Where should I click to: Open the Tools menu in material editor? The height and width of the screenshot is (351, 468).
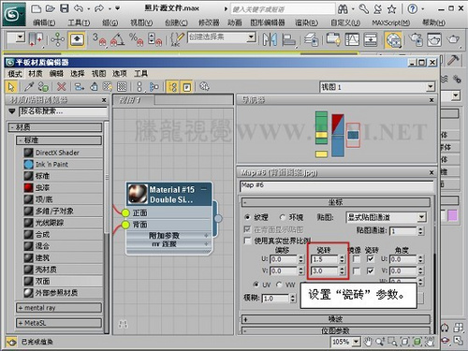tap(140, 74)
